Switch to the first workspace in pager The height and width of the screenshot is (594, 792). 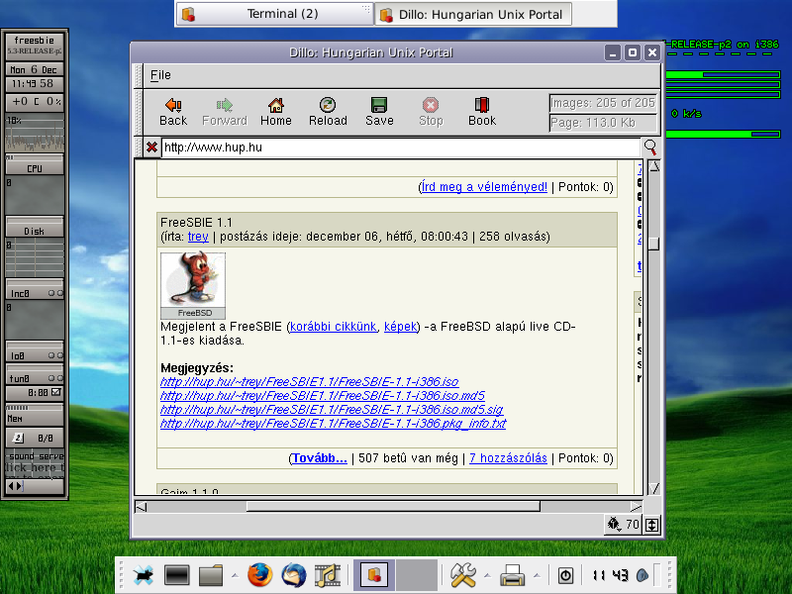point(374,575)
